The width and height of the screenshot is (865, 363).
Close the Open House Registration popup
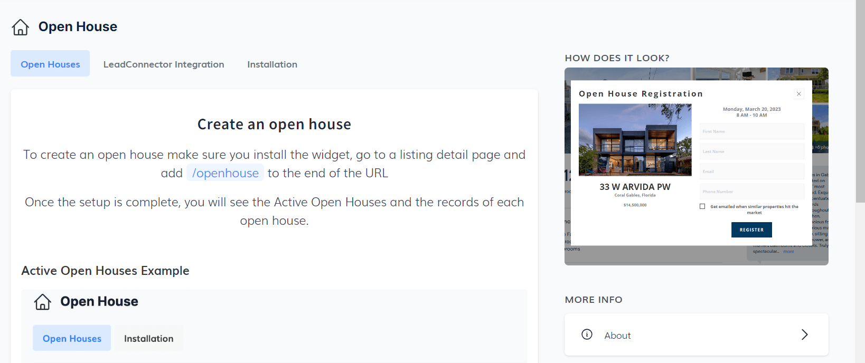(799, 94)
